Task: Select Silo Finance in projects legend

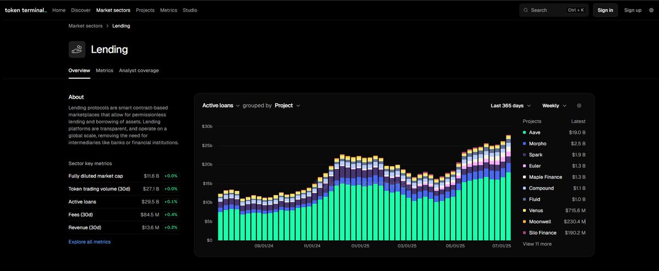Action: coord(543,233)
